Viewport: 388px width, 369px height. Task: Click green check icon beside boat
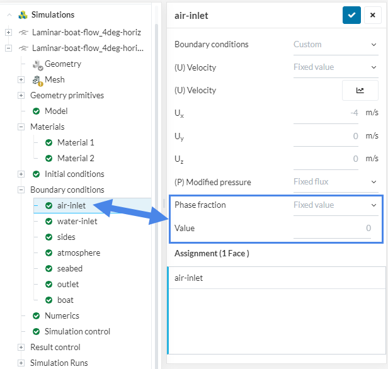click(x=49, y=300)
